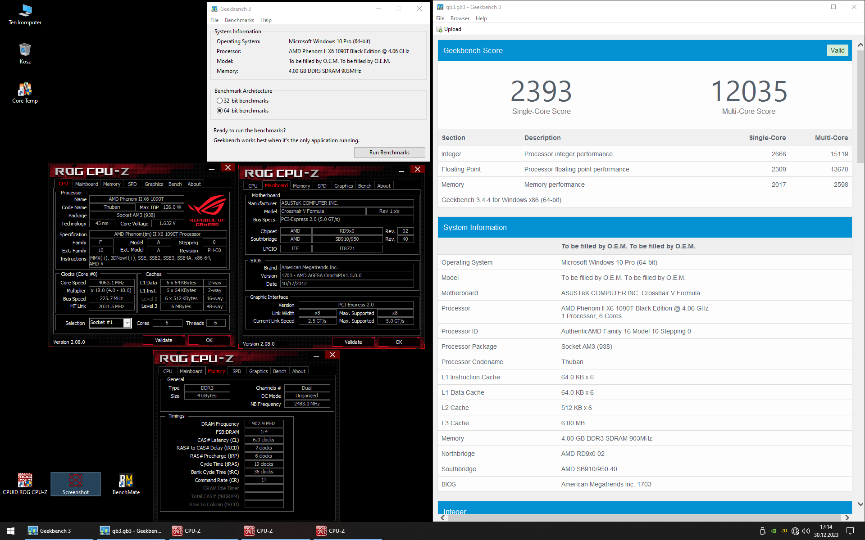
Task: Click Geekbench 3 window title icon
Action: pyautogui.click(x=214, y=9)
